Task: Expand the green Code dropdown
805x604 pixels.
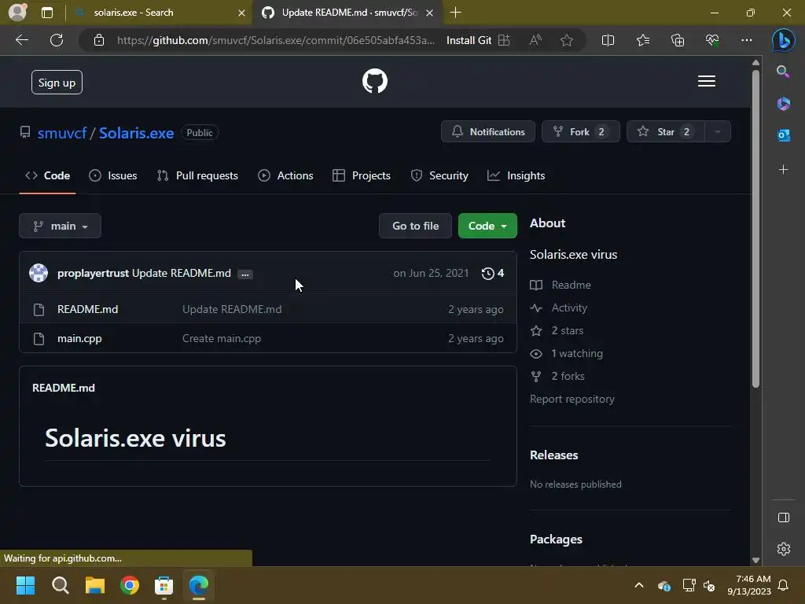Action: (x=487, y=226)
